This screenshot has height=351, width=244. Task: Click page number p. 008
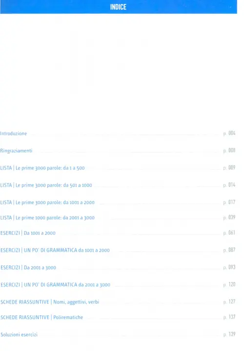pos(229,150)
